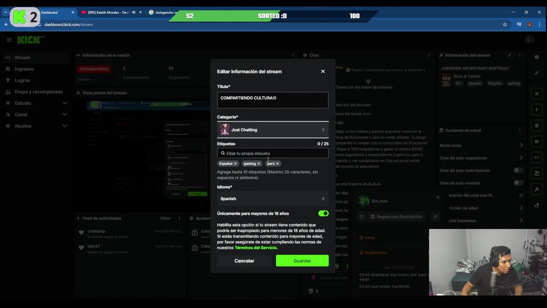Toggle channel actions widget in right rail
Screen dimensions: 547x308
(537, 173)
